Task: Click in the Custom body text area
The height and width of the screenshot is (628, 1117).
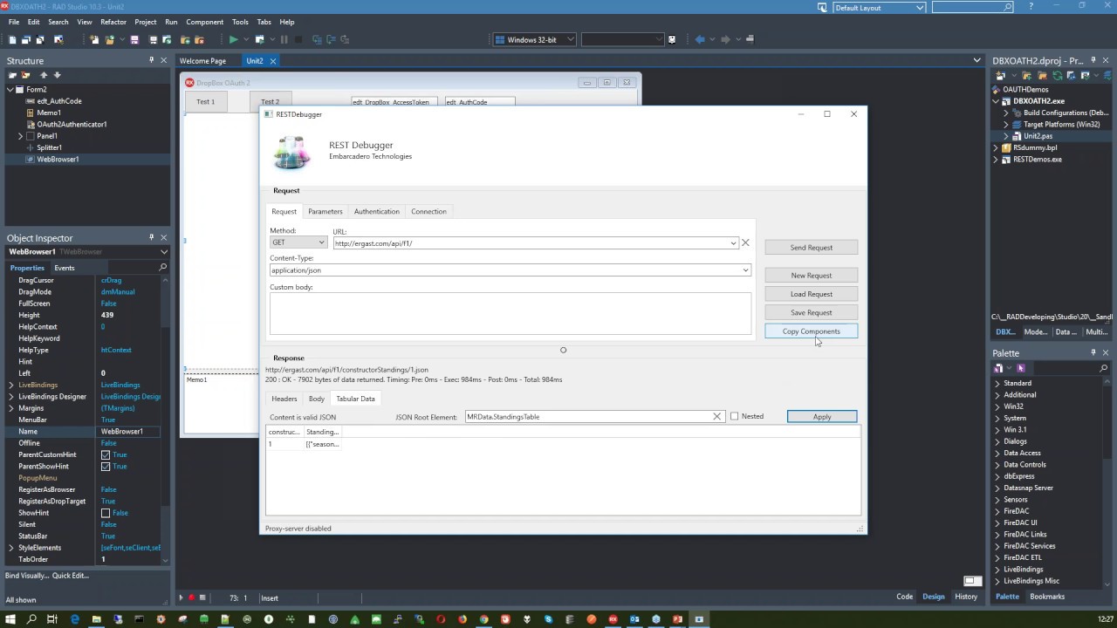Action: coord(511,314)
